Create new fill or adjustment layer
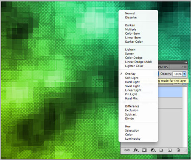The height and width of the screenshot is (160, 191). click(153, 150)
